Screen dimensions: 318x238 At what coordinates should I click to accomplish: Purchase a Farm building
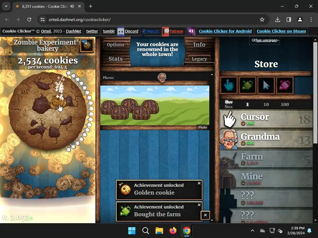pyautogui.click(x=266, y=159)
